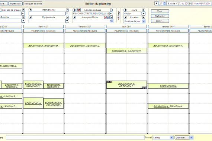Go to next Equipements with right arrow
The image size is (212, 141).
click(x=67, y=17)
